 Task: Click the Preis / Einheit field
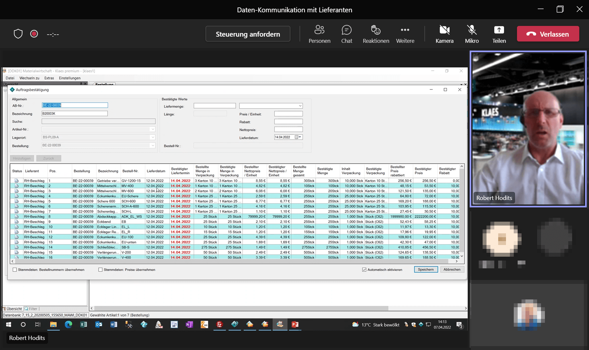pos(288,114)
